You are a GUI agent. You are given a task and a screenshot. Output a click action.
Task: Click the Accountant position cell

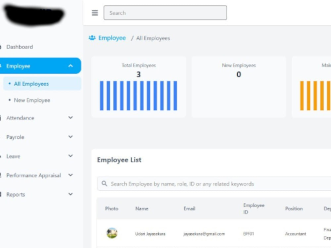296,234
